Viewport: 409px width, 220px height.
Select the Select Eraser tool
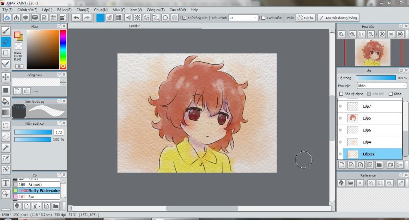[x=6, y=170]
